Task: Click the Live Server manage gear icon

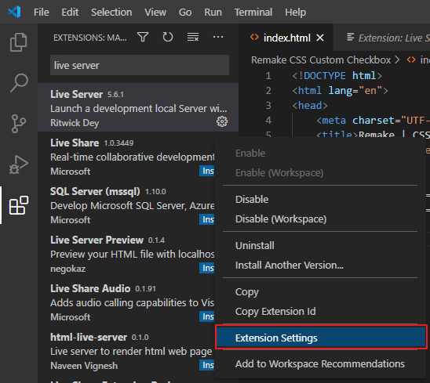Action: click(222, 121)
